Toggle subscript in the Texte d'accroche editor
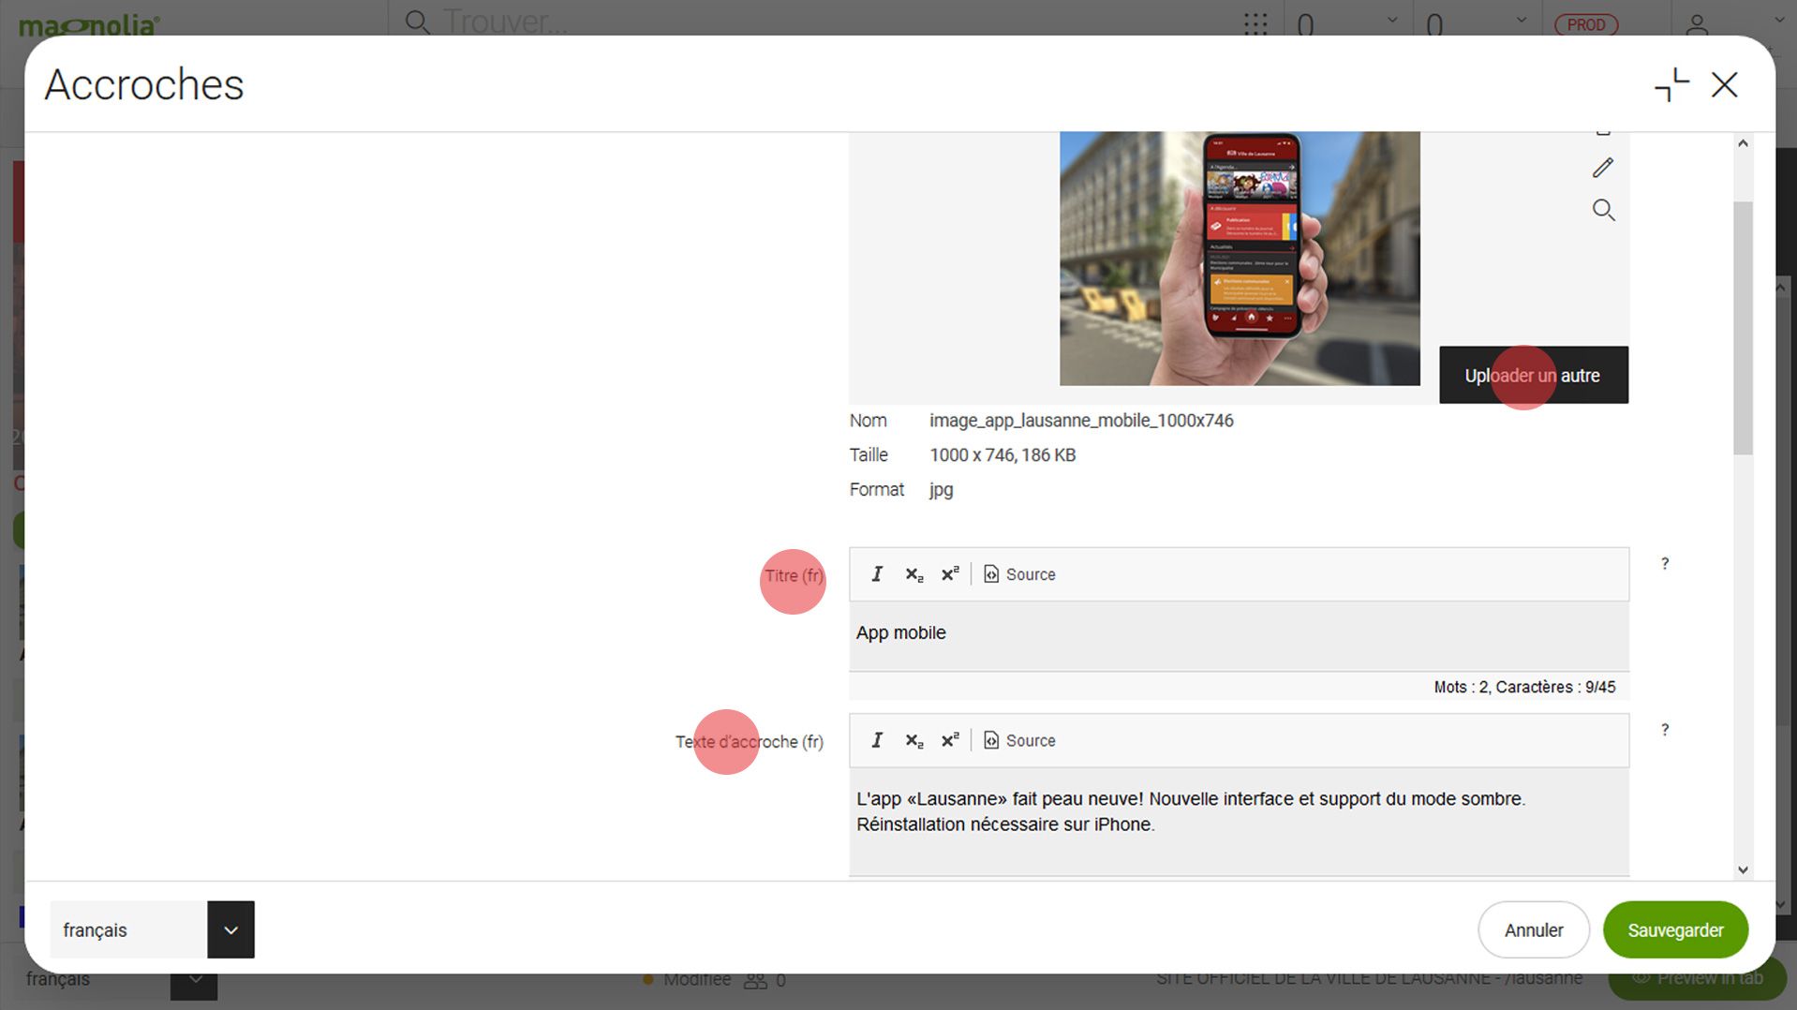 (914, 740)
